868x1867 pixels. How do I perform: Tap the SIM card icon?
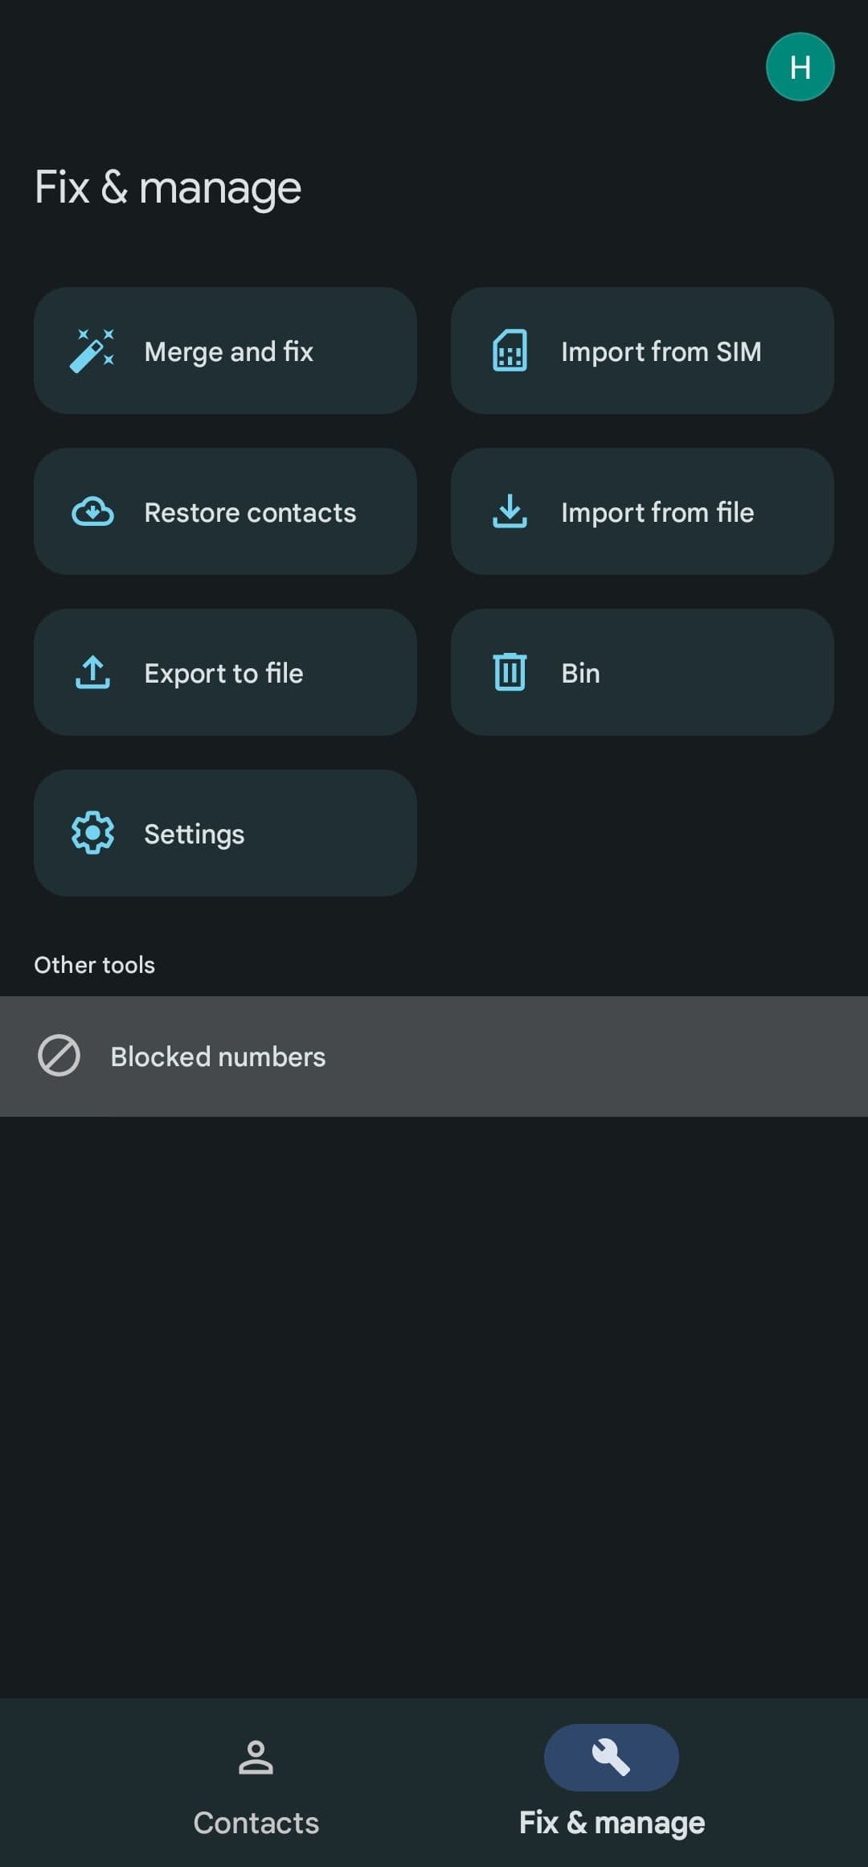[x=510, y=351]
